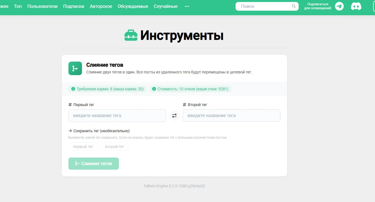Click the Второй тег input field
The image size is (375, 202).
point(232,116)
